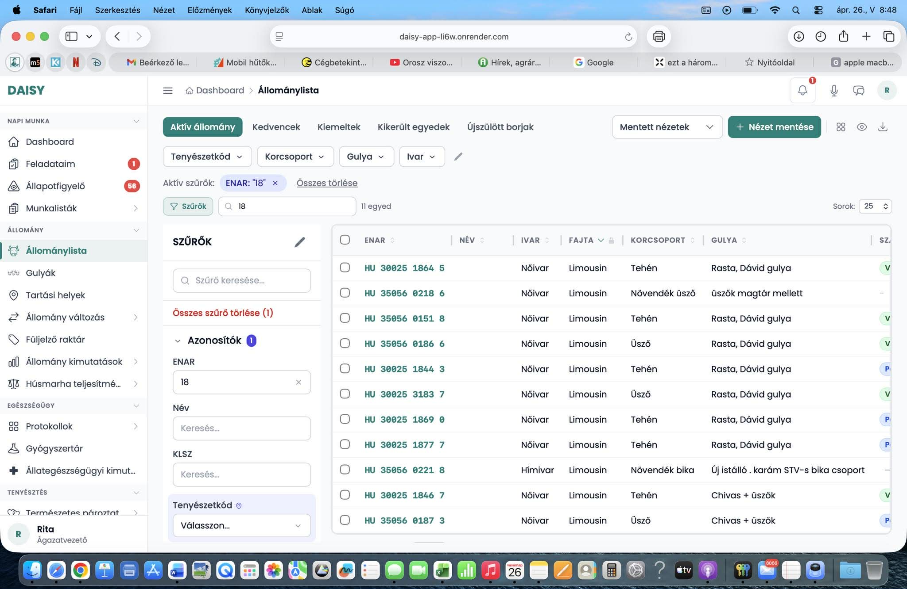The image size is (907, 589).
Task: Open the user avatar R menu in header
Action: point(887,90)
